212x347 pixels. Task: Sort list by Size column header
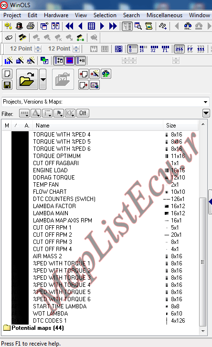pos(180,126)
